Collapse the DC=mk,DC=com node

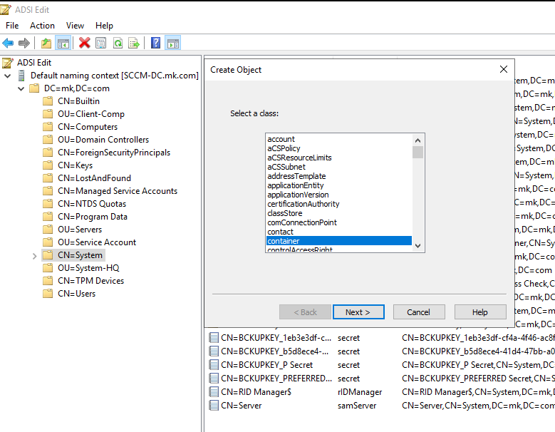click(x=21, y=88)
